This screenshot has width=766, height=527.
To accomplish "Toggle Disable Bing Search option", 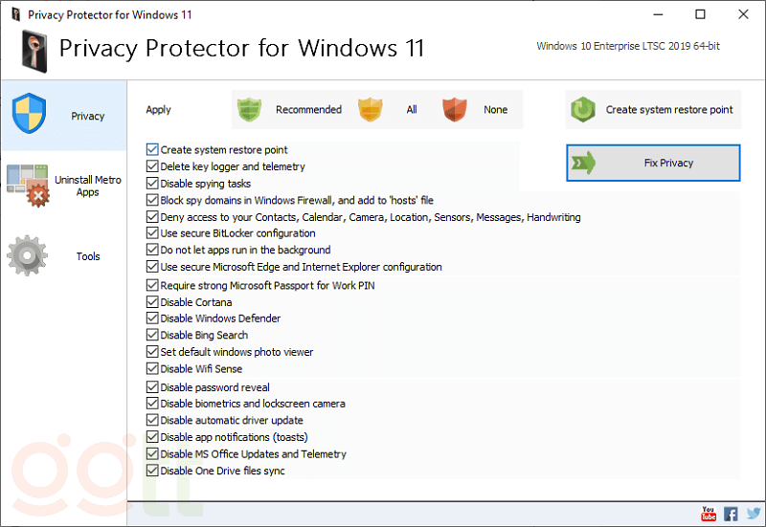I will (152, 336).
